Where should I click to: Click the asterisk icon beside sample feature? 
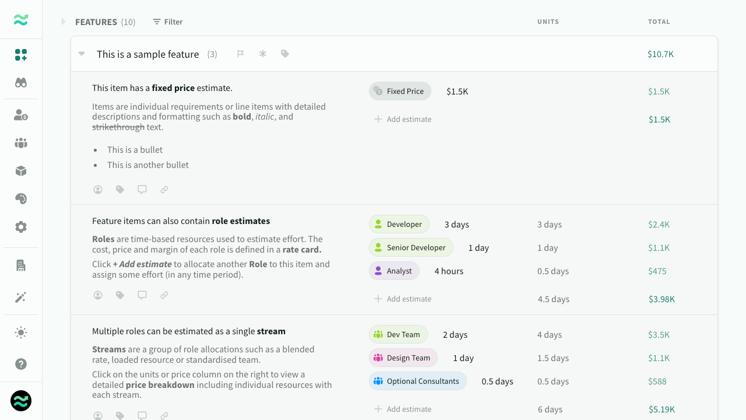pos(263,54)
